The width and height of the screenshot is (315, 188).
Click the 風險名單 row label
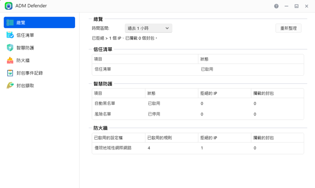[x=103, y=114]
